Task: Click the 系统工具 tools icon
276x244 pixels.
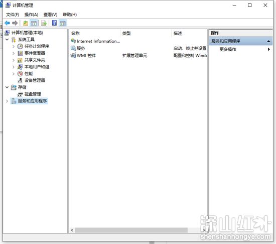Action: pos(14,40)
